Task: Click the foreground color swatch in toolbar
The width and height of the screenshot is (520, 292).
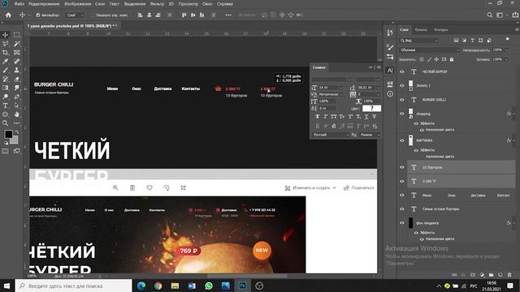Action: coord(9,134)
